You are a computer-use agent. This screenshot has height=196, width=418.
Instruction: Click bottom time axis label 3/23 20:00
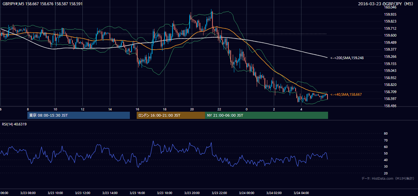(x=192, y=193)
